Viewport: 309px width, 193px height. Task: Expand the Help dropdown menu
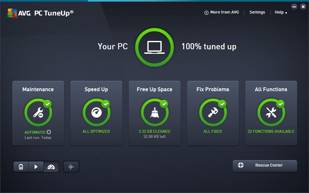281,13
